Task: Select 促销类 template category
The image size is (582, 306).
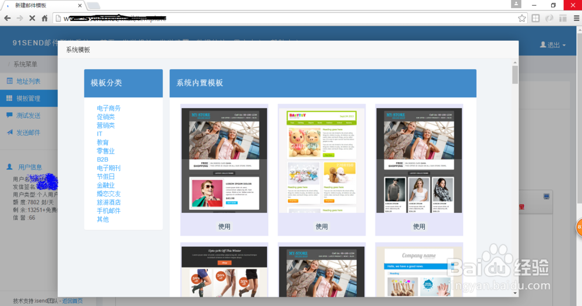Action: coord(106,117)
